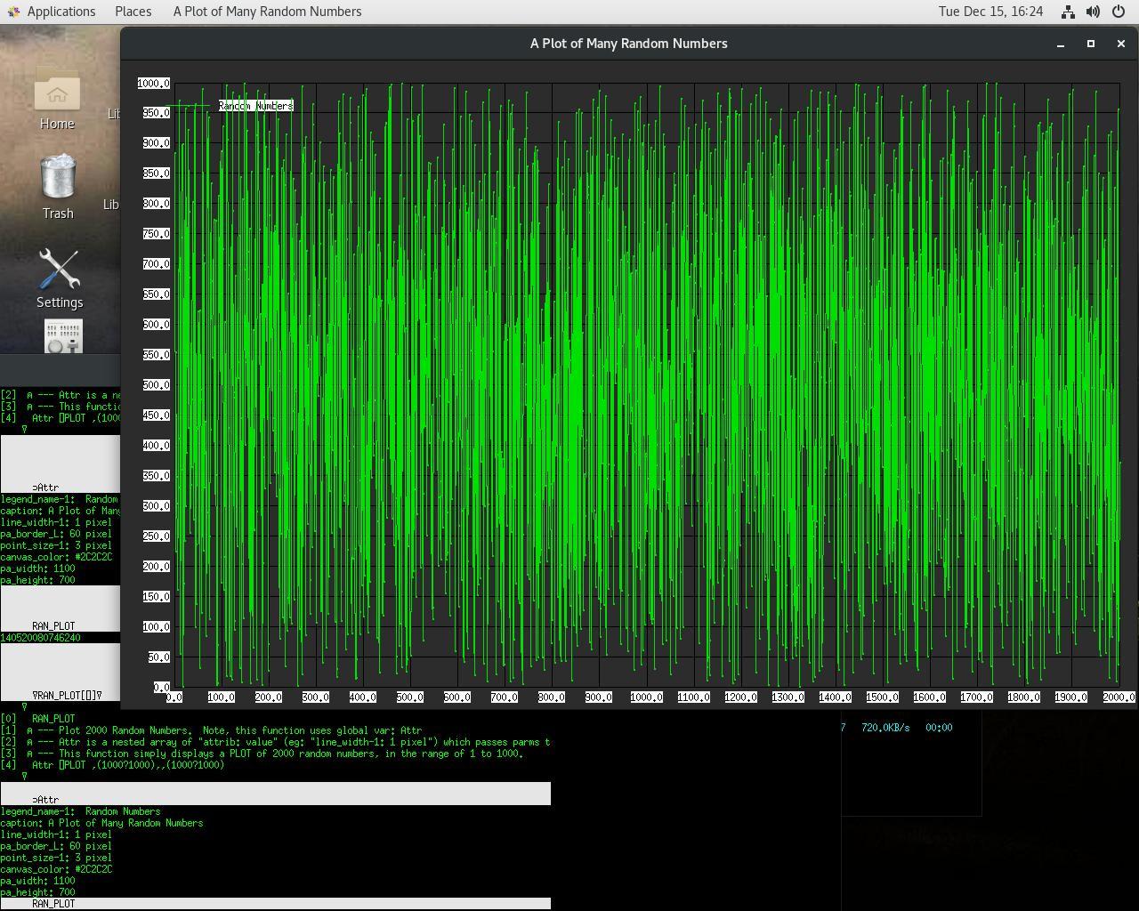Click the 00:00 timer text
This screenshot has width=1139, height=911.
tap(939, 728)
